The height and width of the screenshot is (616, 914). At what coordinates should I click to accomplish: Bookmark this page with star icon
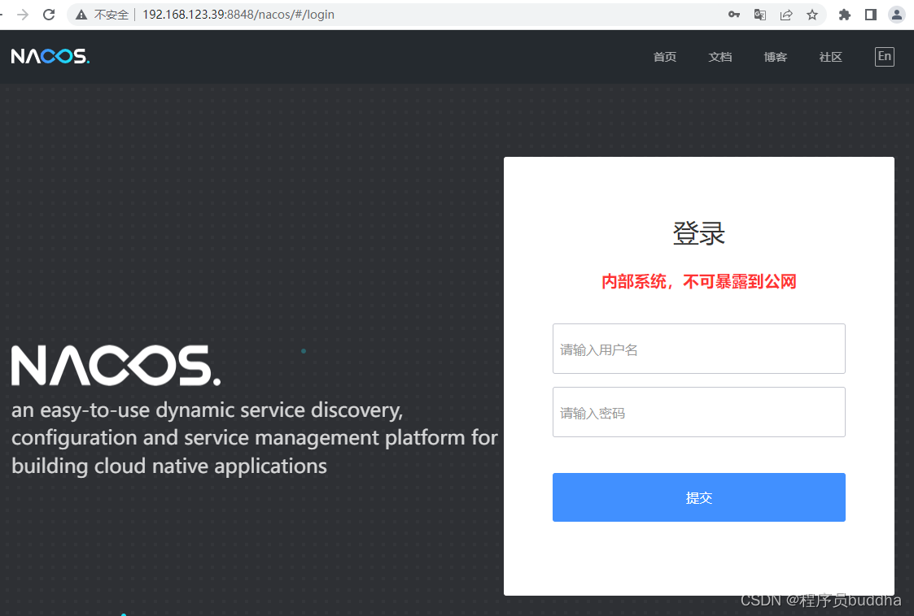click(x=812, y=15)
